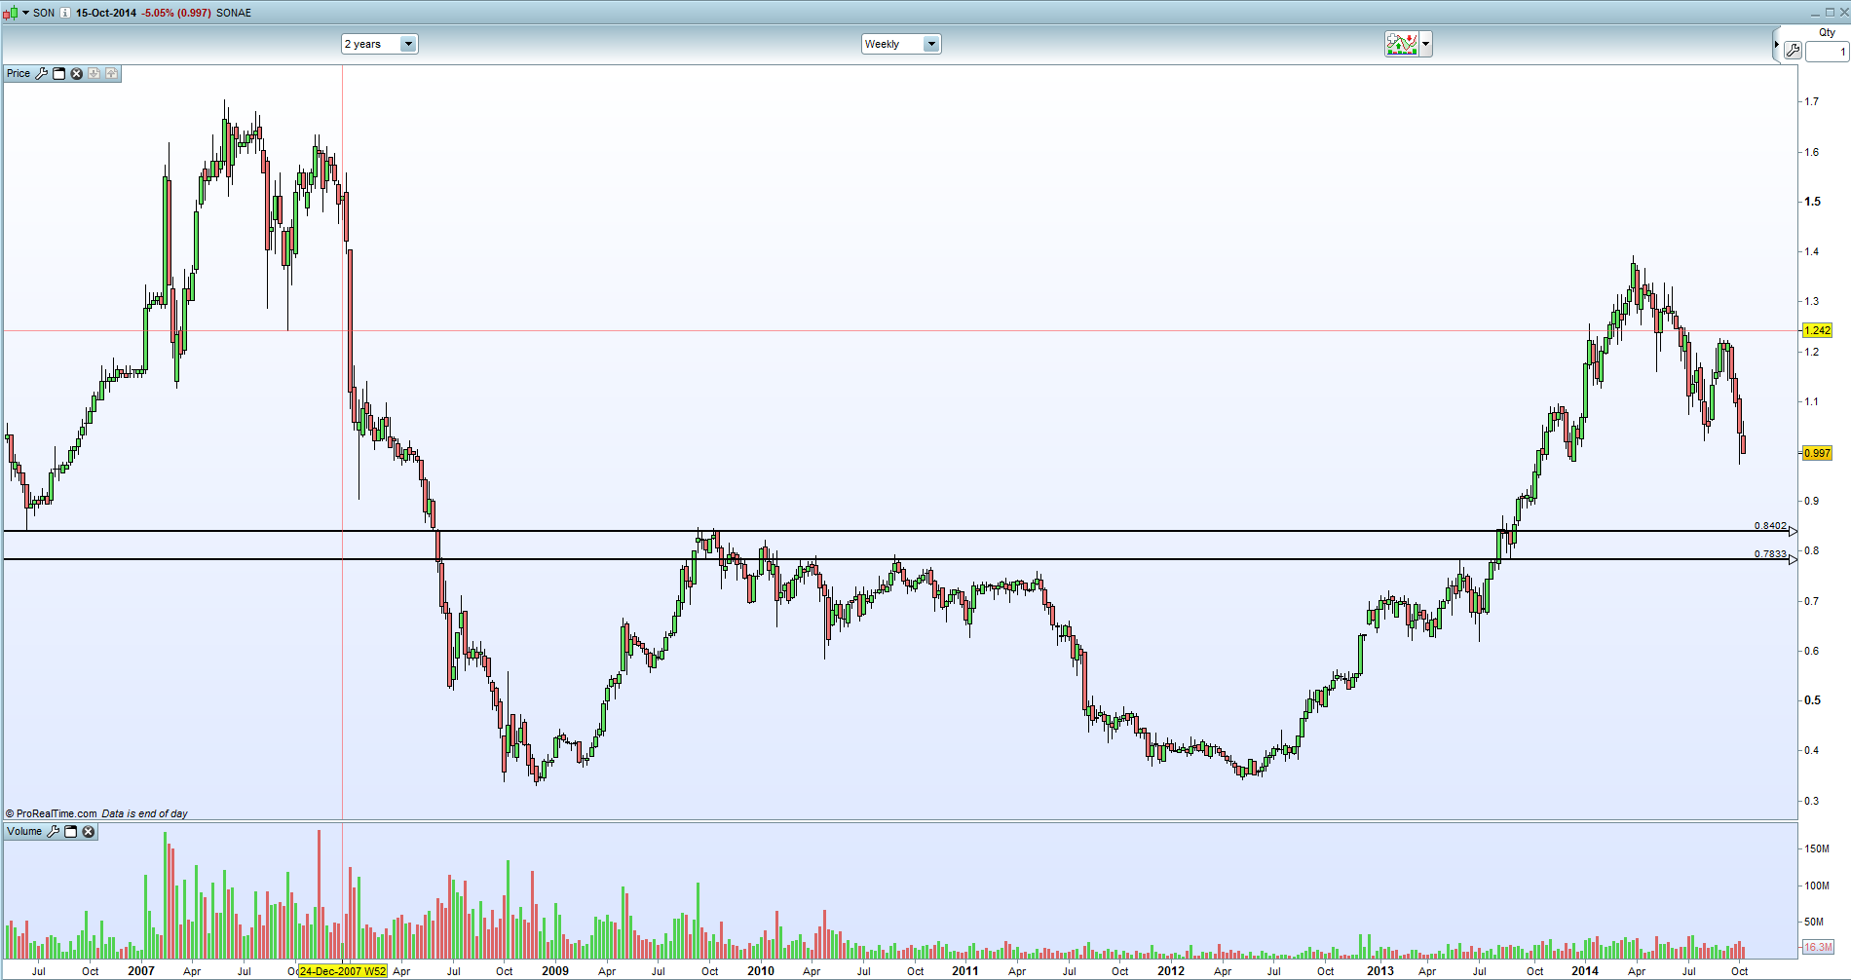The width and height of the screenshot is (1851, 980).
Task: Detach the Price panel into a window
Action: [59, 73]
